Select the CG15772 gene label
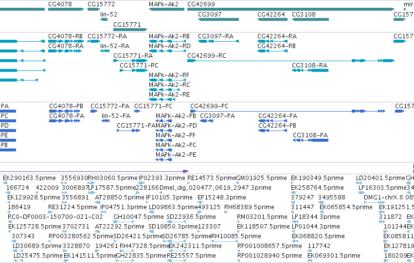Screen dimensions: 414x263 click(x=101, y=4)
